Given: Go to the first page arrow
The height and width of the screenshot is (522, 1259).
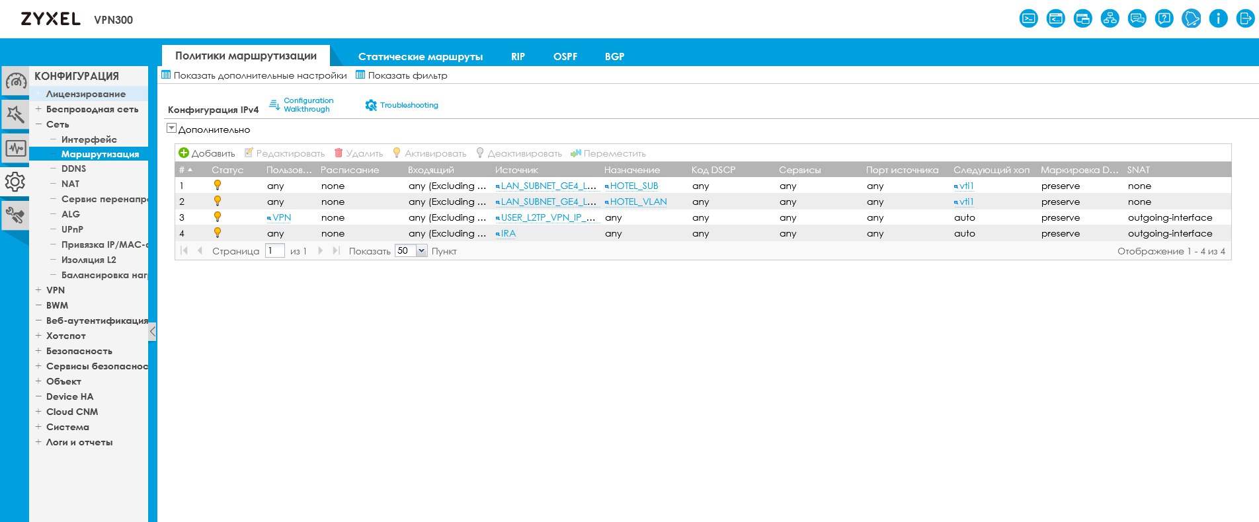Looking at the screenshot, I should point(184,251).
